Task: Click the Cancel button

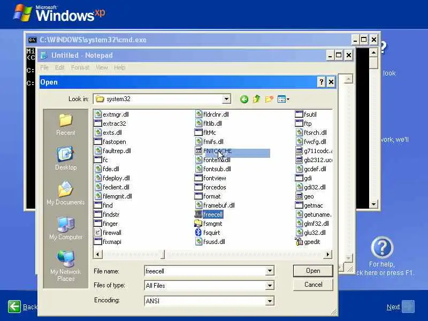Action: [x=313, y=285]
